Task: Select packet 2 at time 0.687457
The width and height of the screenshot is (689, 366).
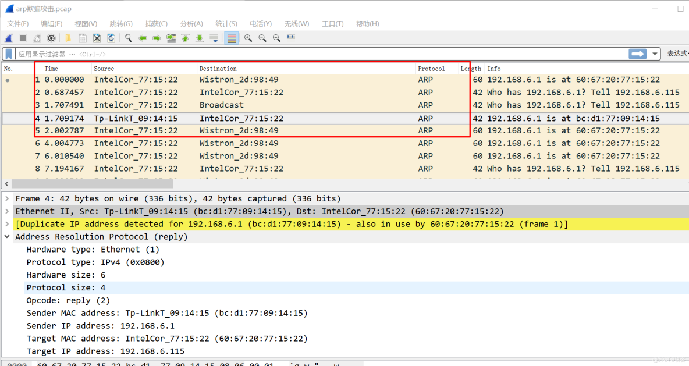Action: tap(345, 93)
